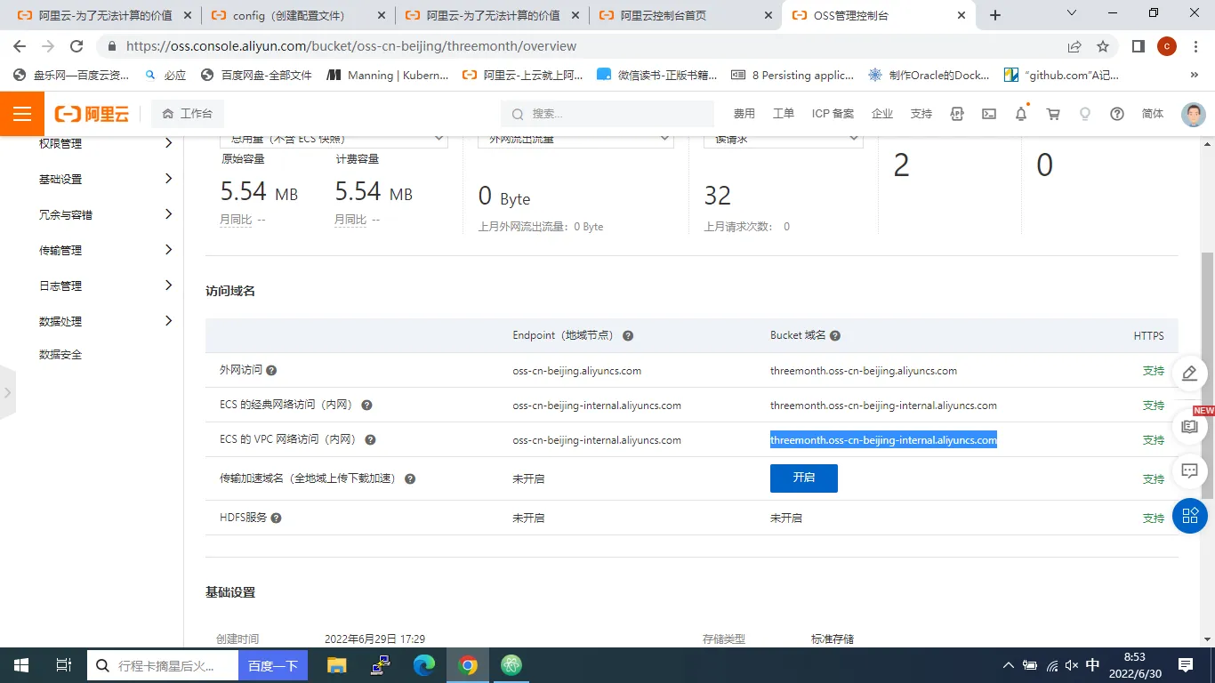The height and width of the screenshot is (683, 1215).
Task: Open 百度网盘-全部文件 bookmark
Action: coord(257,76)
